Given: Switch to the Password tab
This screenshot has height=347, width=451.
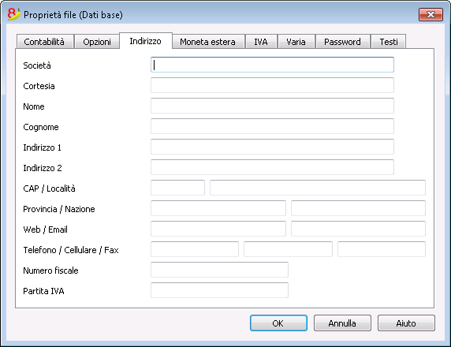Looking at the screenshot, I should point(342,42).
